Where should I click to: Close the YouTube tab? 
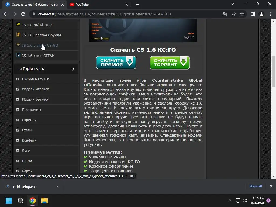[x=127, y=5]
